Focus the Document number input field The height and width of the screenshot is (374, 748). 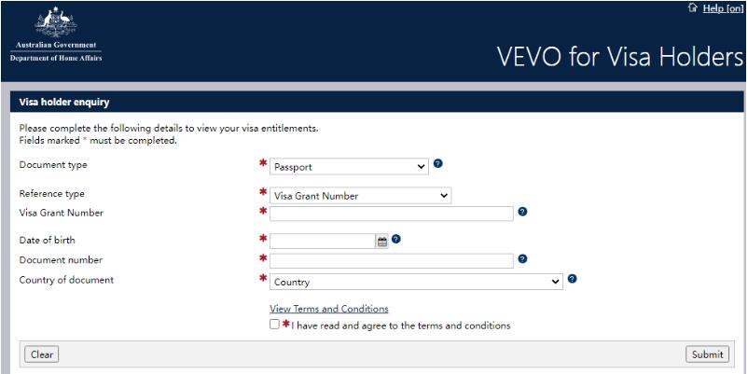coord(391,261)
